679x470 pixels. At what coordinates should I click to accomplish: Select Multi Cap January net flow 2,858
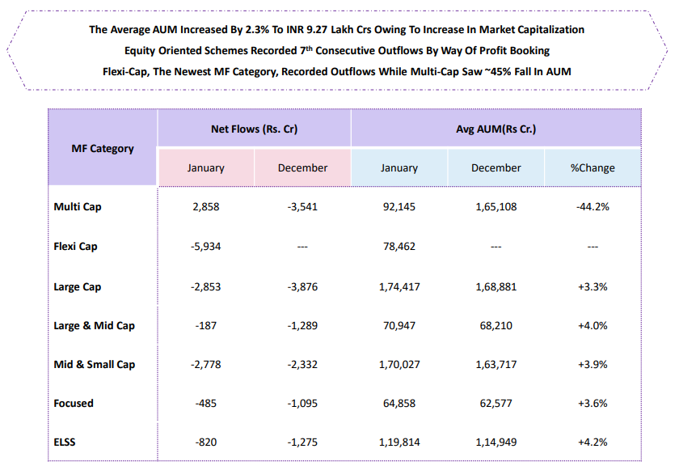coord(206,206)
